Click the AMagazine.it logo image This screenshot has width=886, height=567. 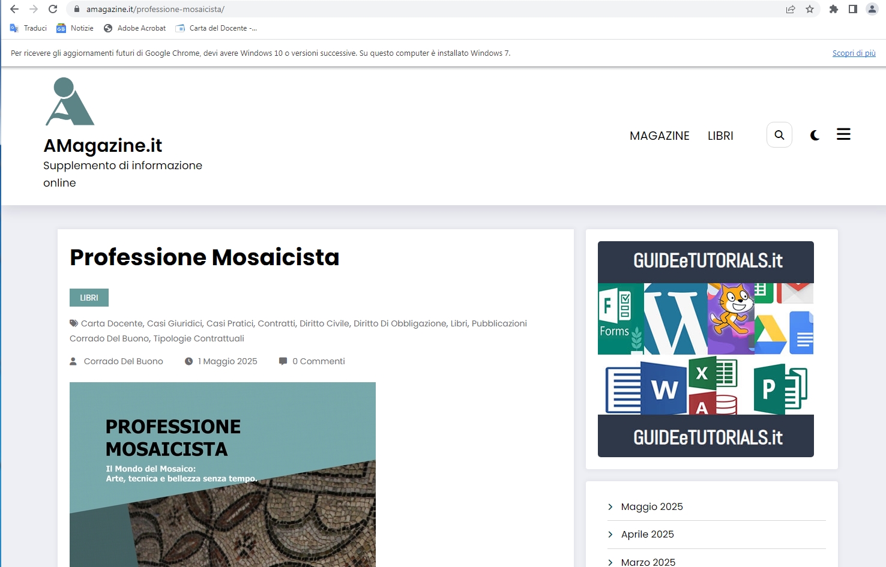pos(70,101)
